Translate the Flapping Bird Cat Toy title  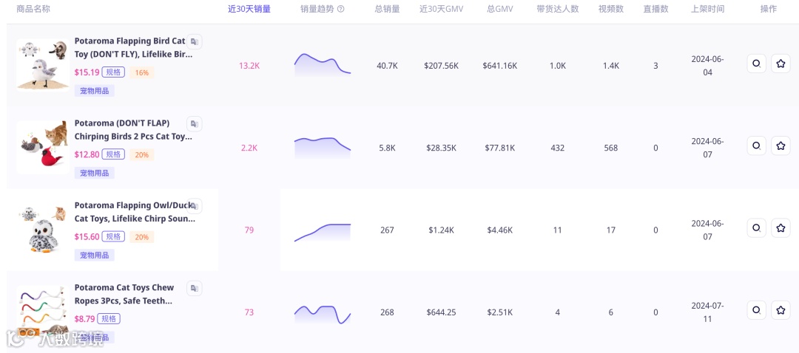click(194, 41)
